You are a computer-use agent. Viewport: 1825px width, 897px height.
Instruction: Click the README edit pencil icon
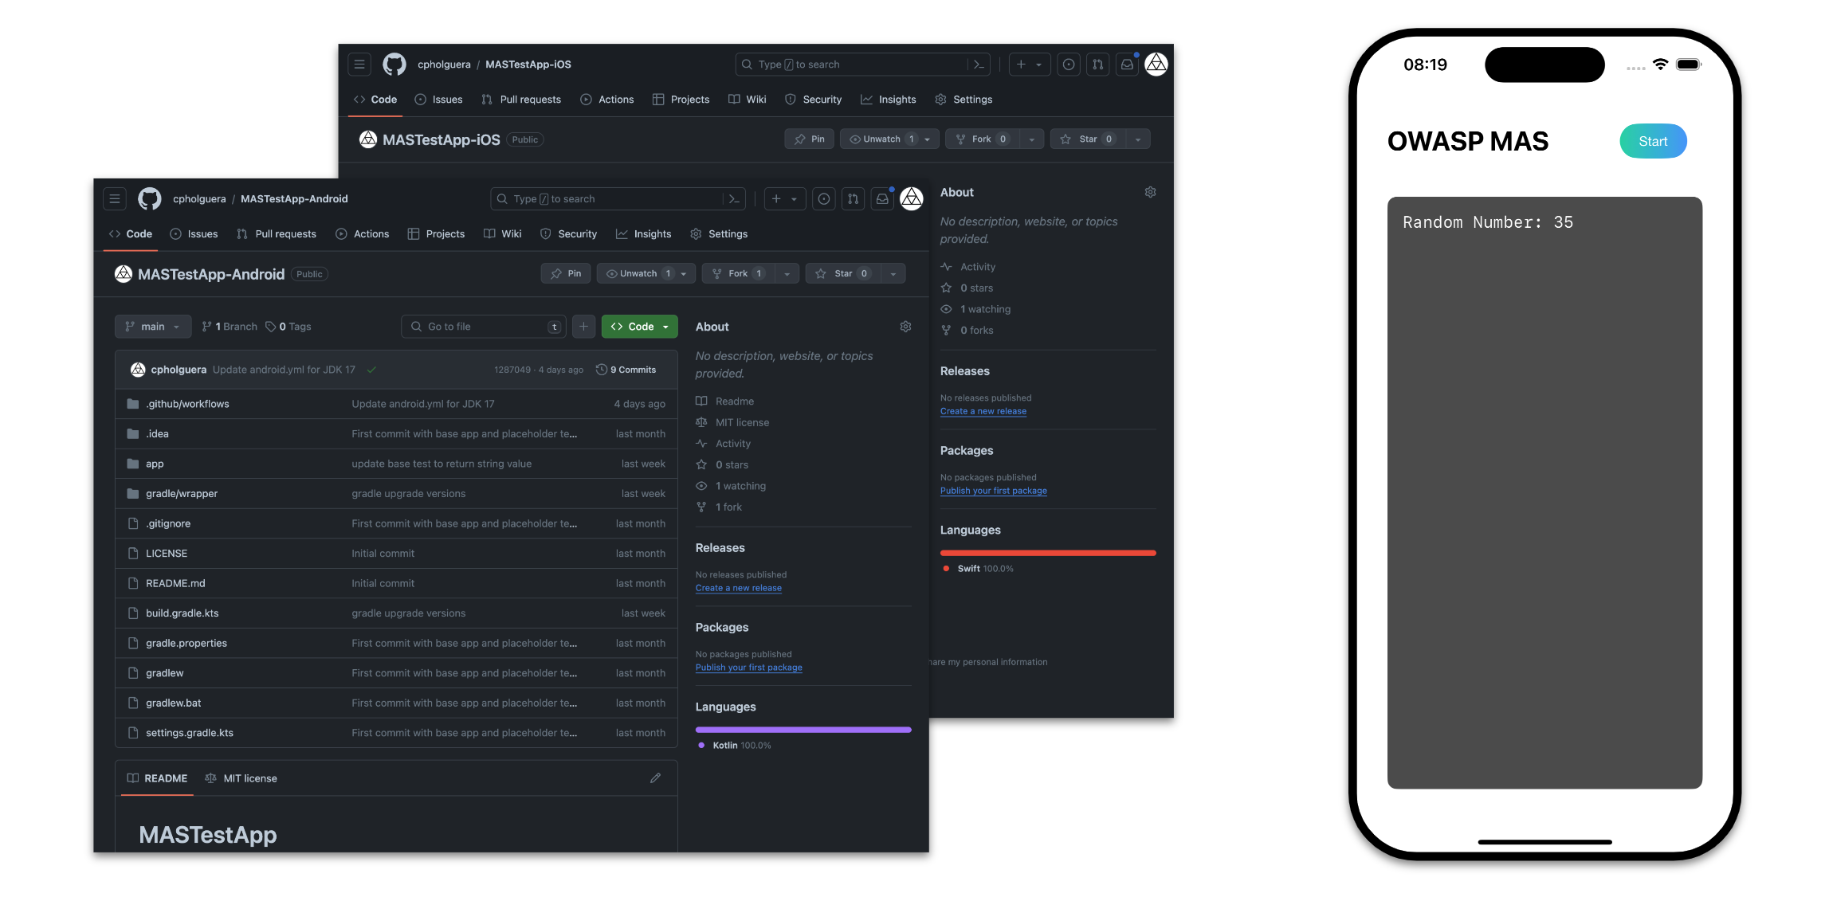click(x=655, y=778)
